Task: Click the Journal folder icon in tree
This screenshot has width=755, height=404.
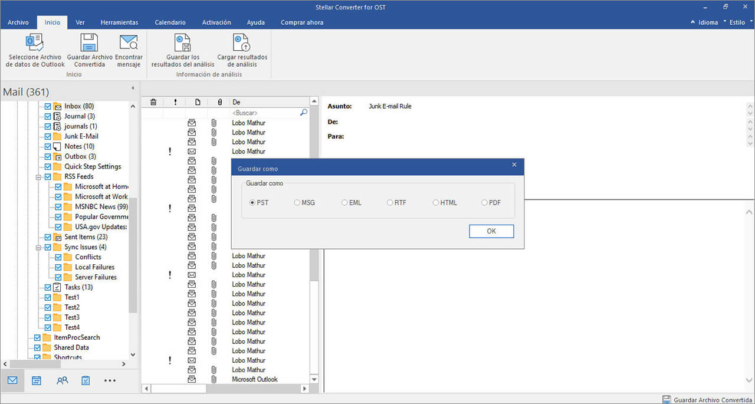Action: (x=57, y=116)
